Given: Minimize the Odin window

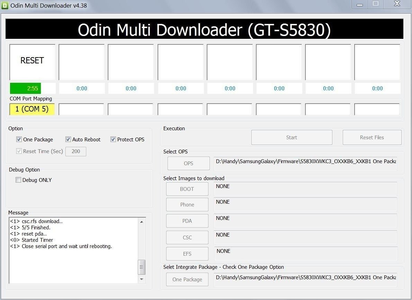Looking at the screenshot, I should 359,5.
